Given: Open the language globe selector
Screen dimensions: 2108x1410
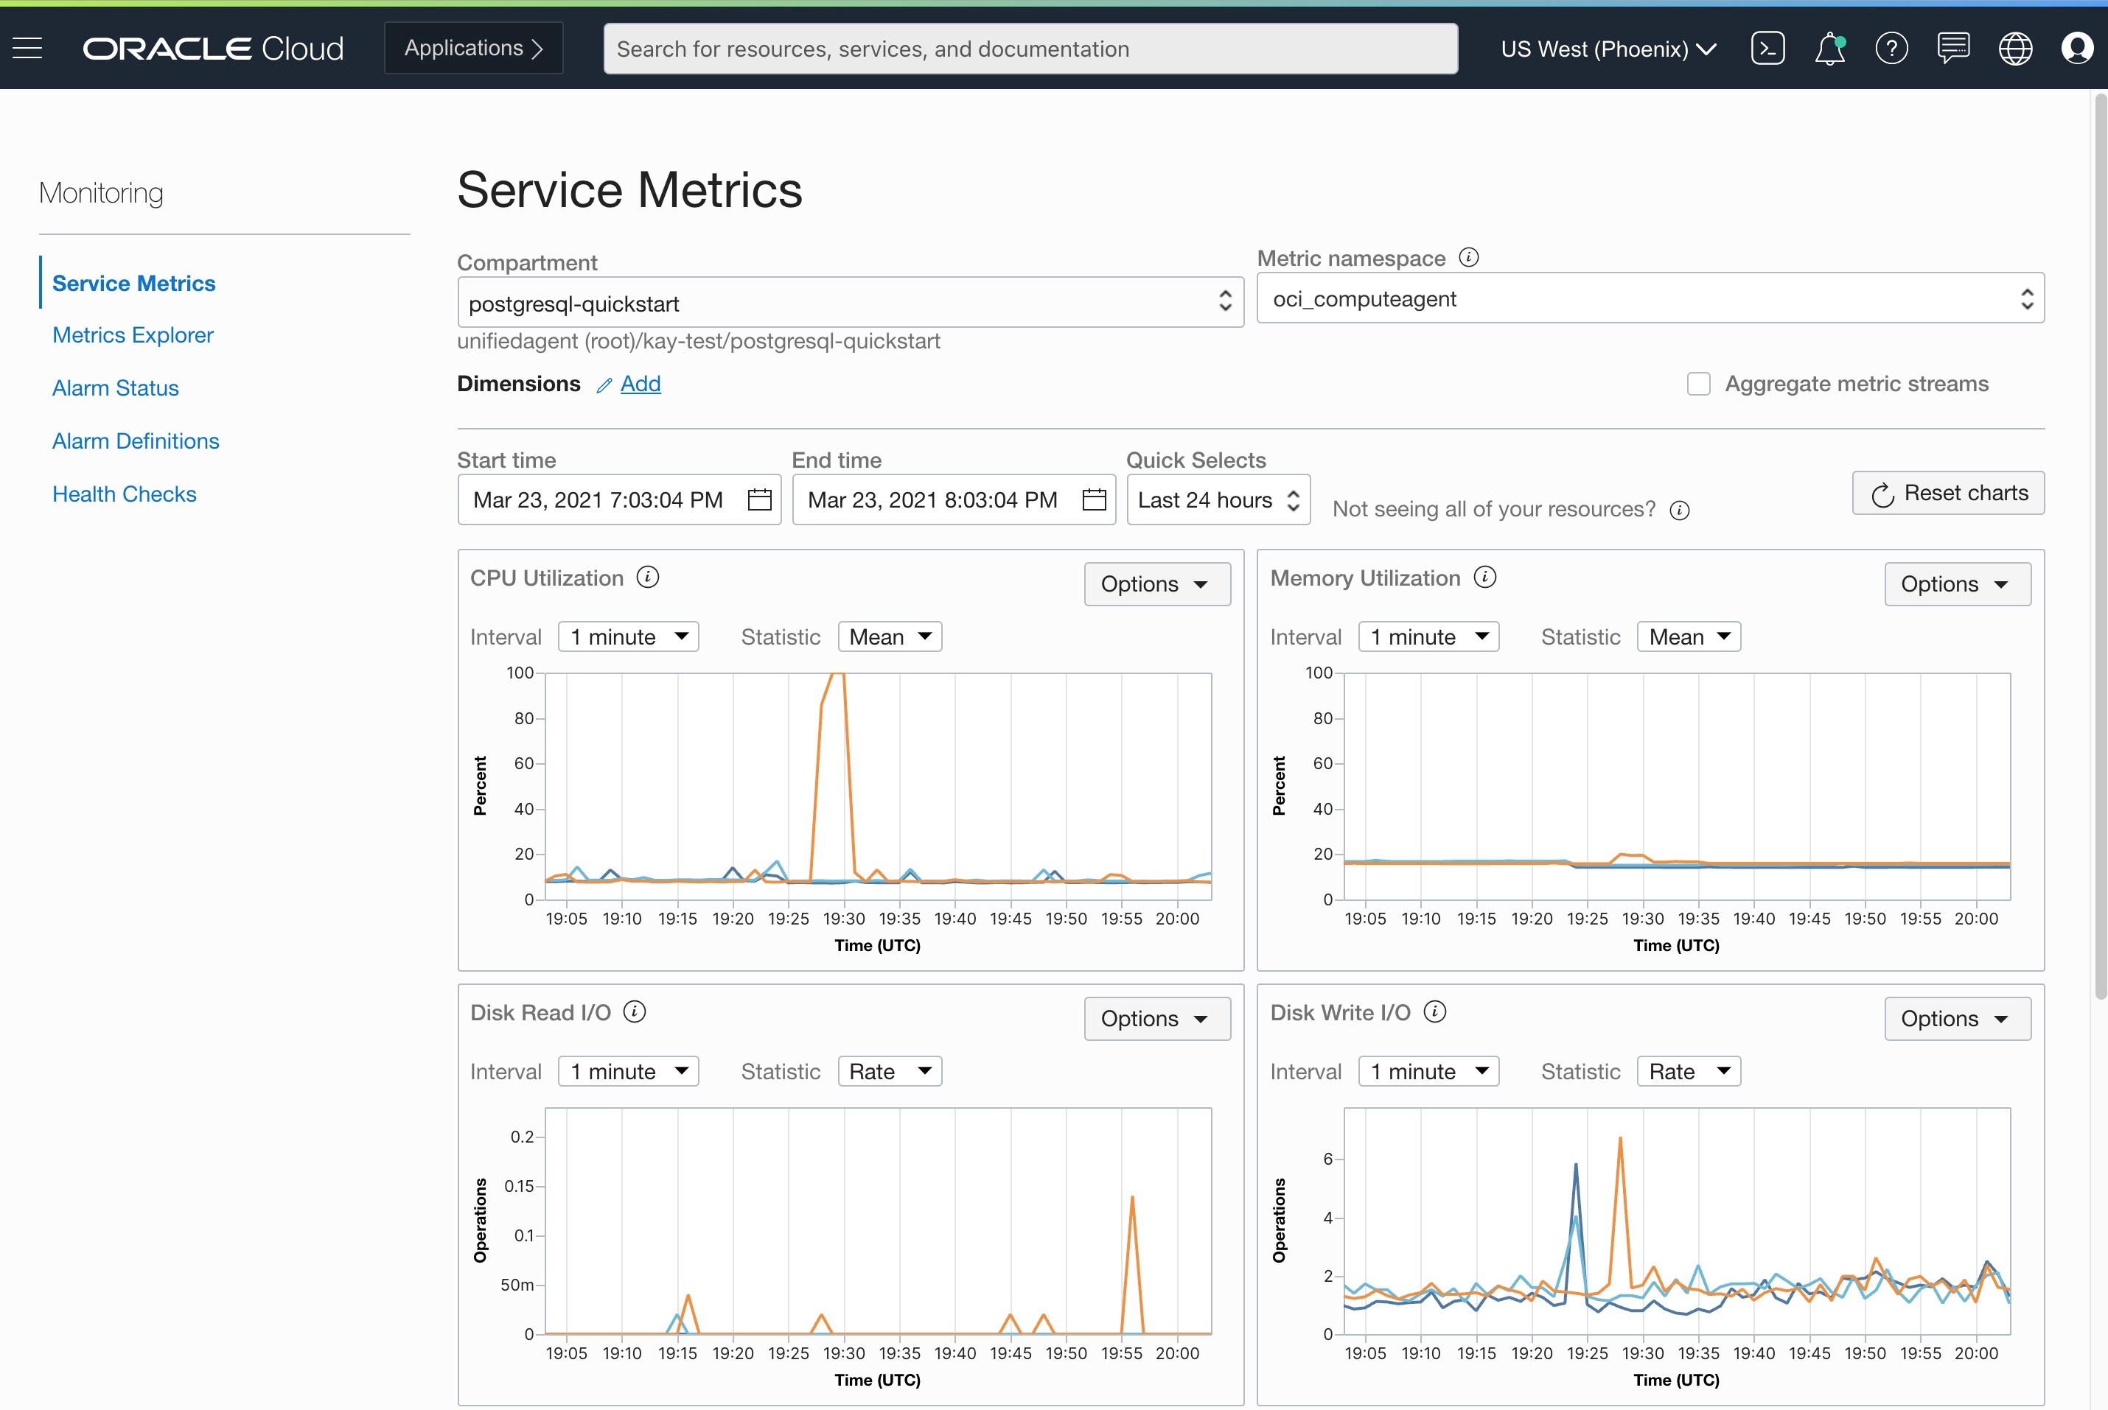Looking at the screenshot, I should (x=2015, y=48).
